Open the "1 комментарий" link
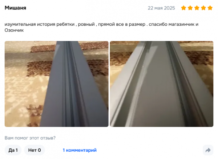Viewport: 218px width, 159px height. (80, 150)
